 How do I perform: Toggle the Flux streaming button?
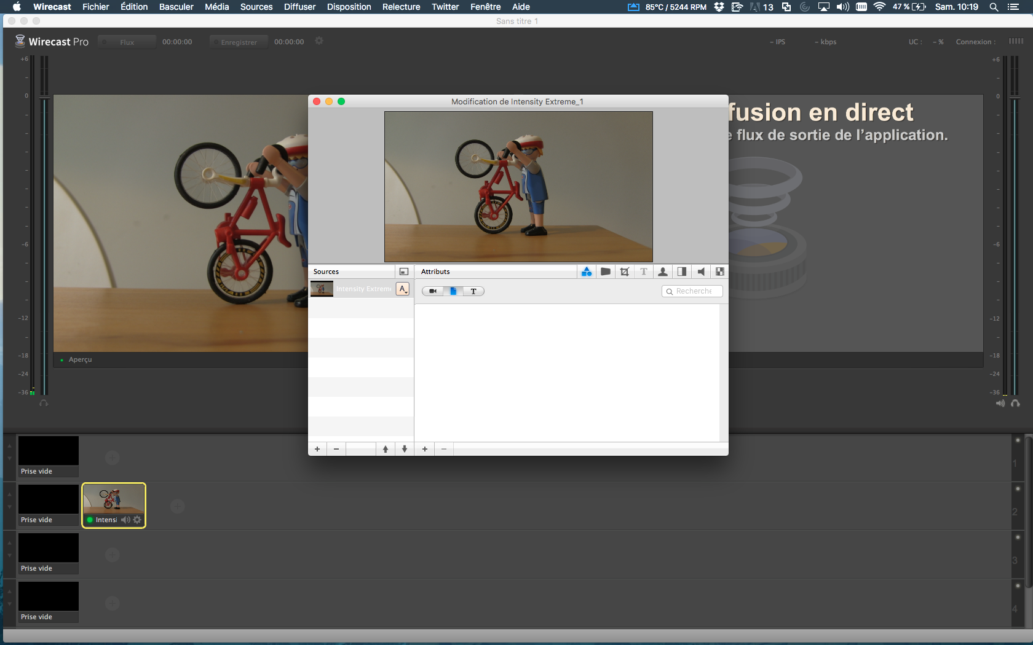tap(127, 42)
